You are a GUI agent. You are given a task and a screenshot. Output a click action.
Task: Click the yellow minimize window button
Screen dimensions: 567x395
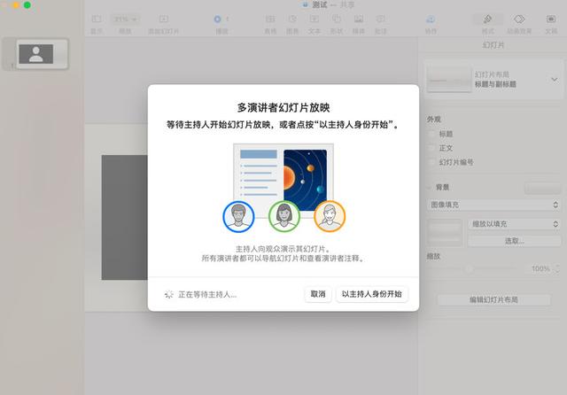point(16,5)
